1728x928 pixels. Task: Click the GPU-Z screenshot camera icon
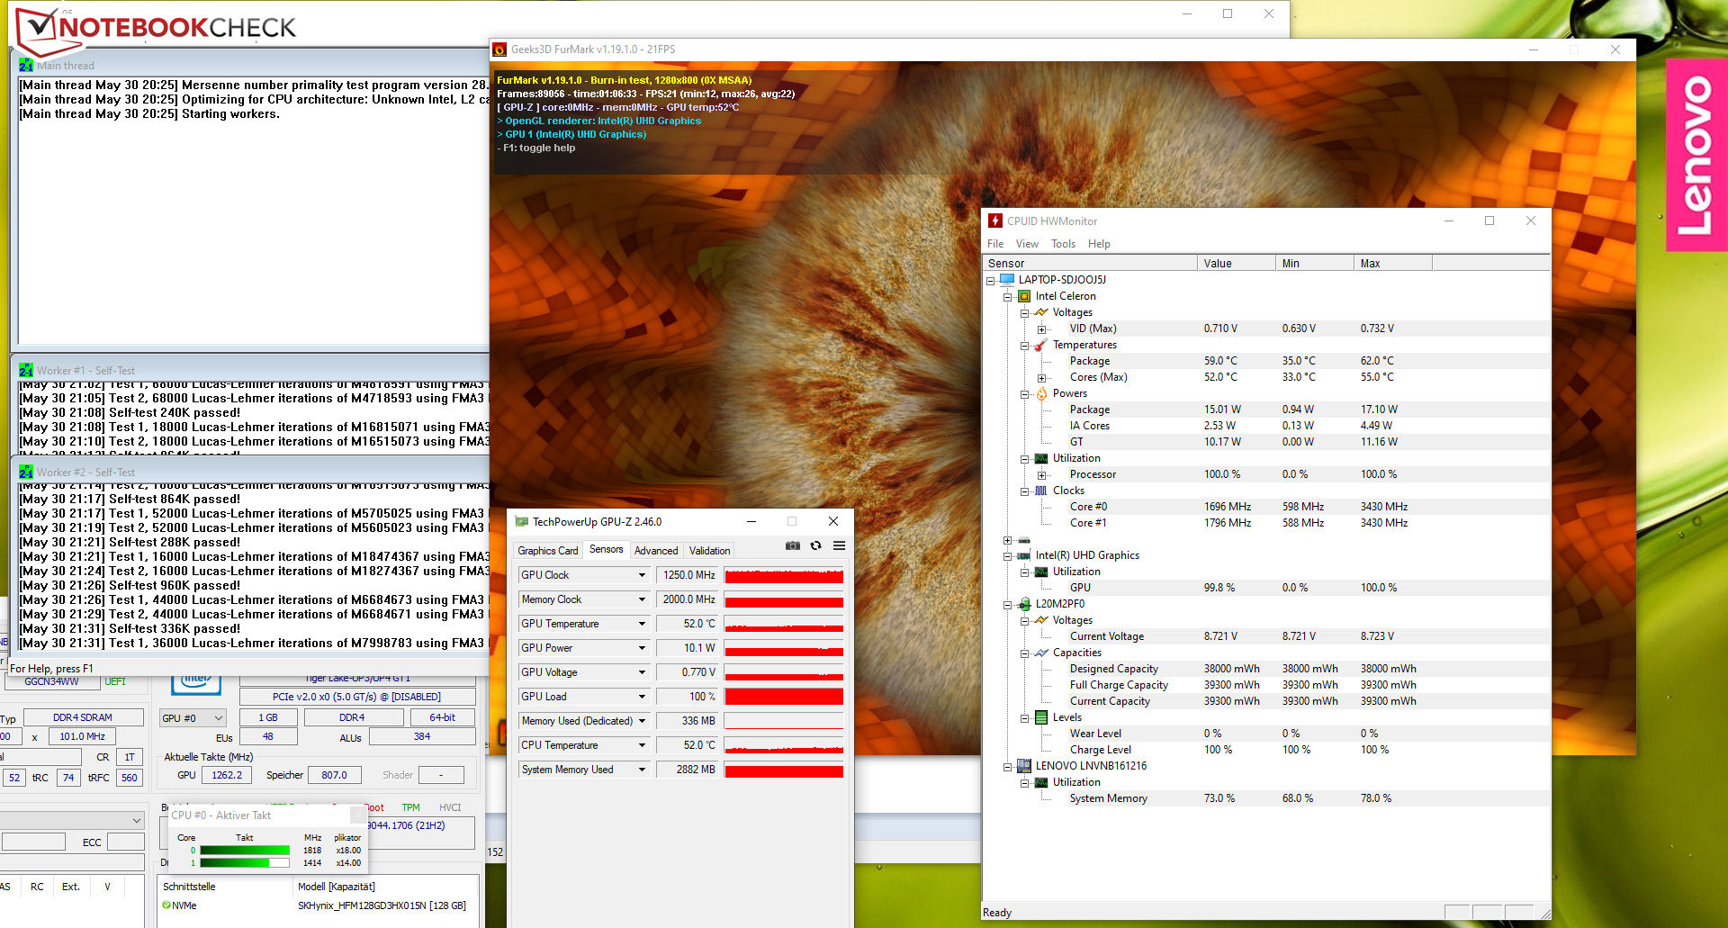(792, 545)
